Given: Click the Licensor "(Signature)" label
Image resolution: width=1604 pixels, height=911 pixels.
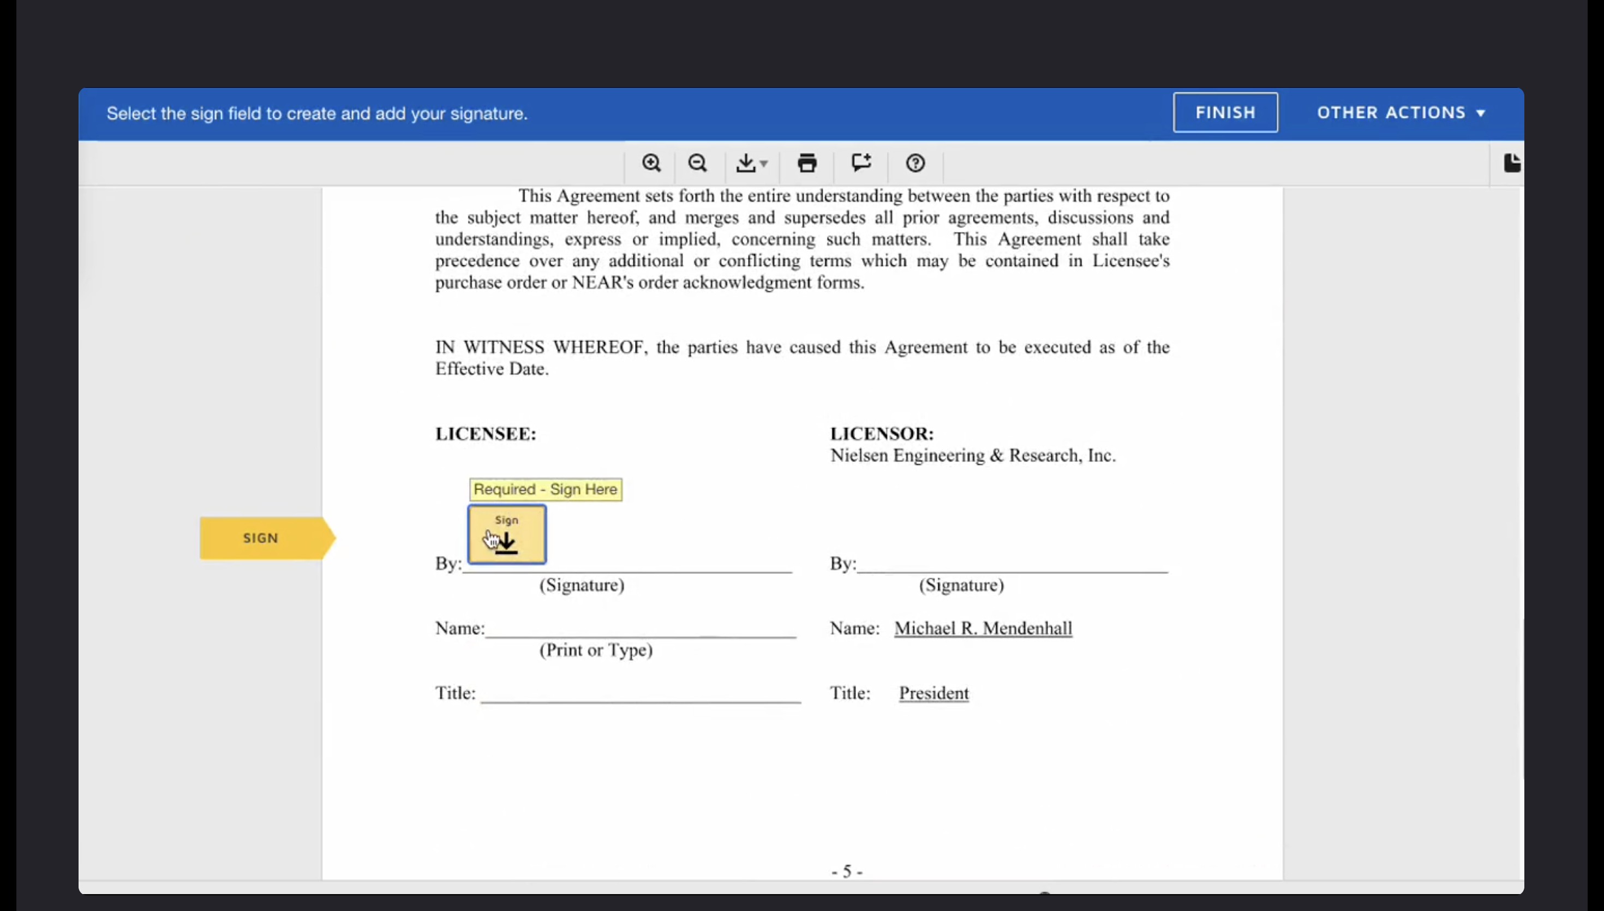Looking at the screenshot, I should [x=961, y=585].
